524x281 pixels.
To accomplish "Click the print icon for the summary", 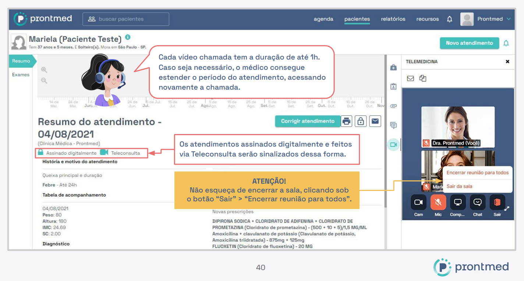I will coord(346,121).
